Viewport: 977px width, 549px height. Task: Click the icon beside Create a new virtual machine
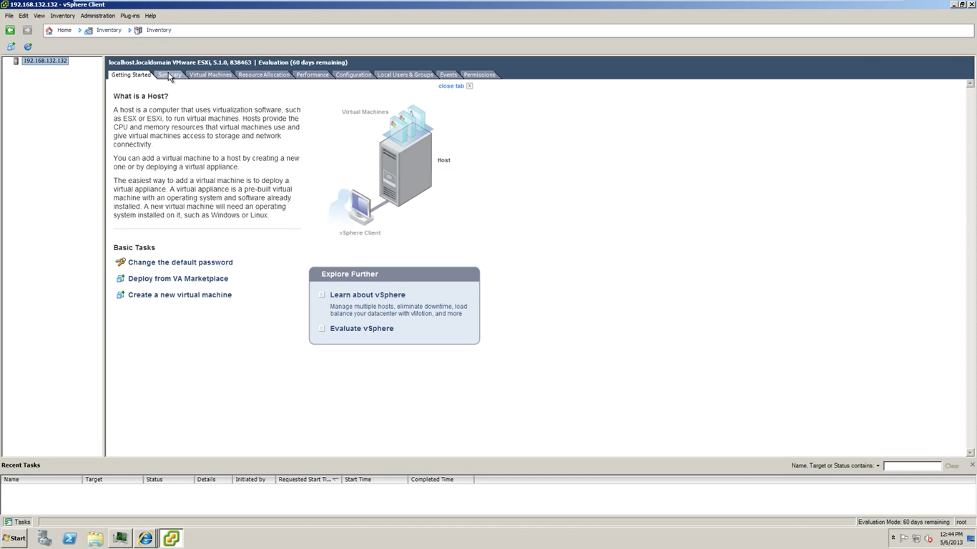(x=120, y=295)
